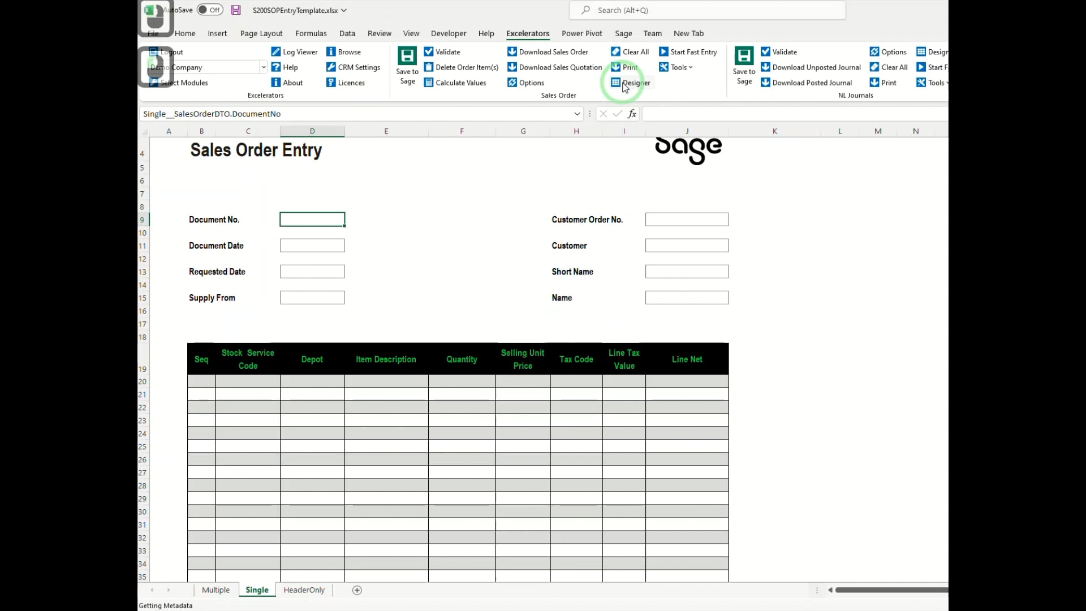
Task: Click the Browse button
Action: (343, 51)
